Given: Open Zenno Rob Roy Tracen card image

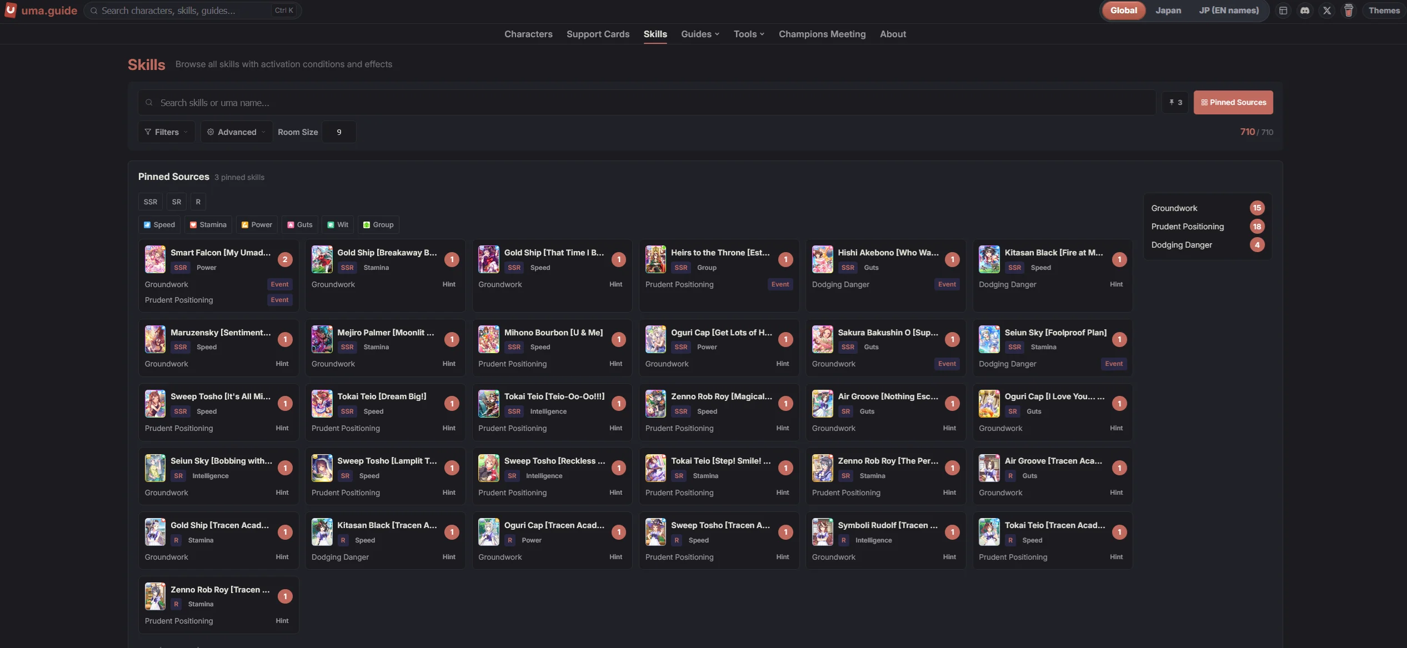Looking at the screenshot, I should tap(155, 596).
